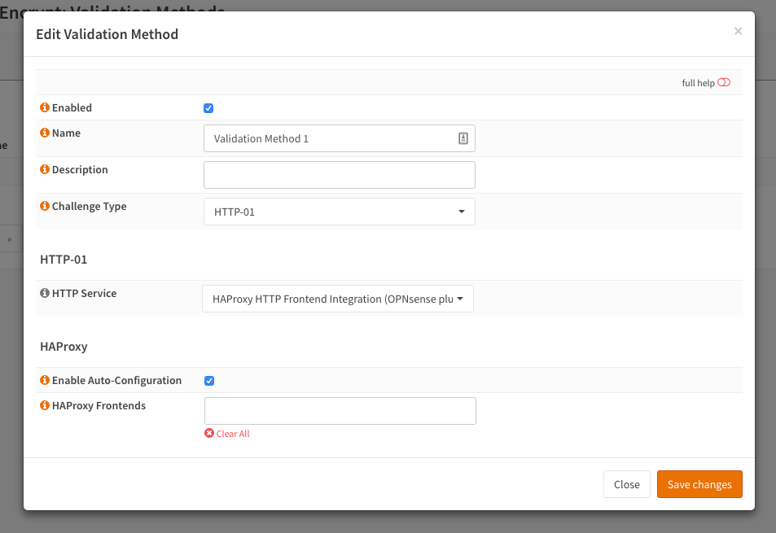776x533 pixels.
Task: Click the HAProxy Frontends selection box
Action: [x=340, y=411]
